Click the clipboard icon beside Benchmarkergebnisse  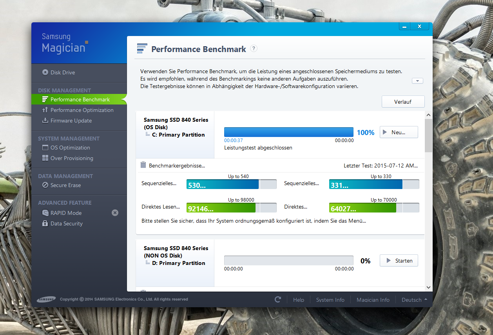tap(143, 165)
